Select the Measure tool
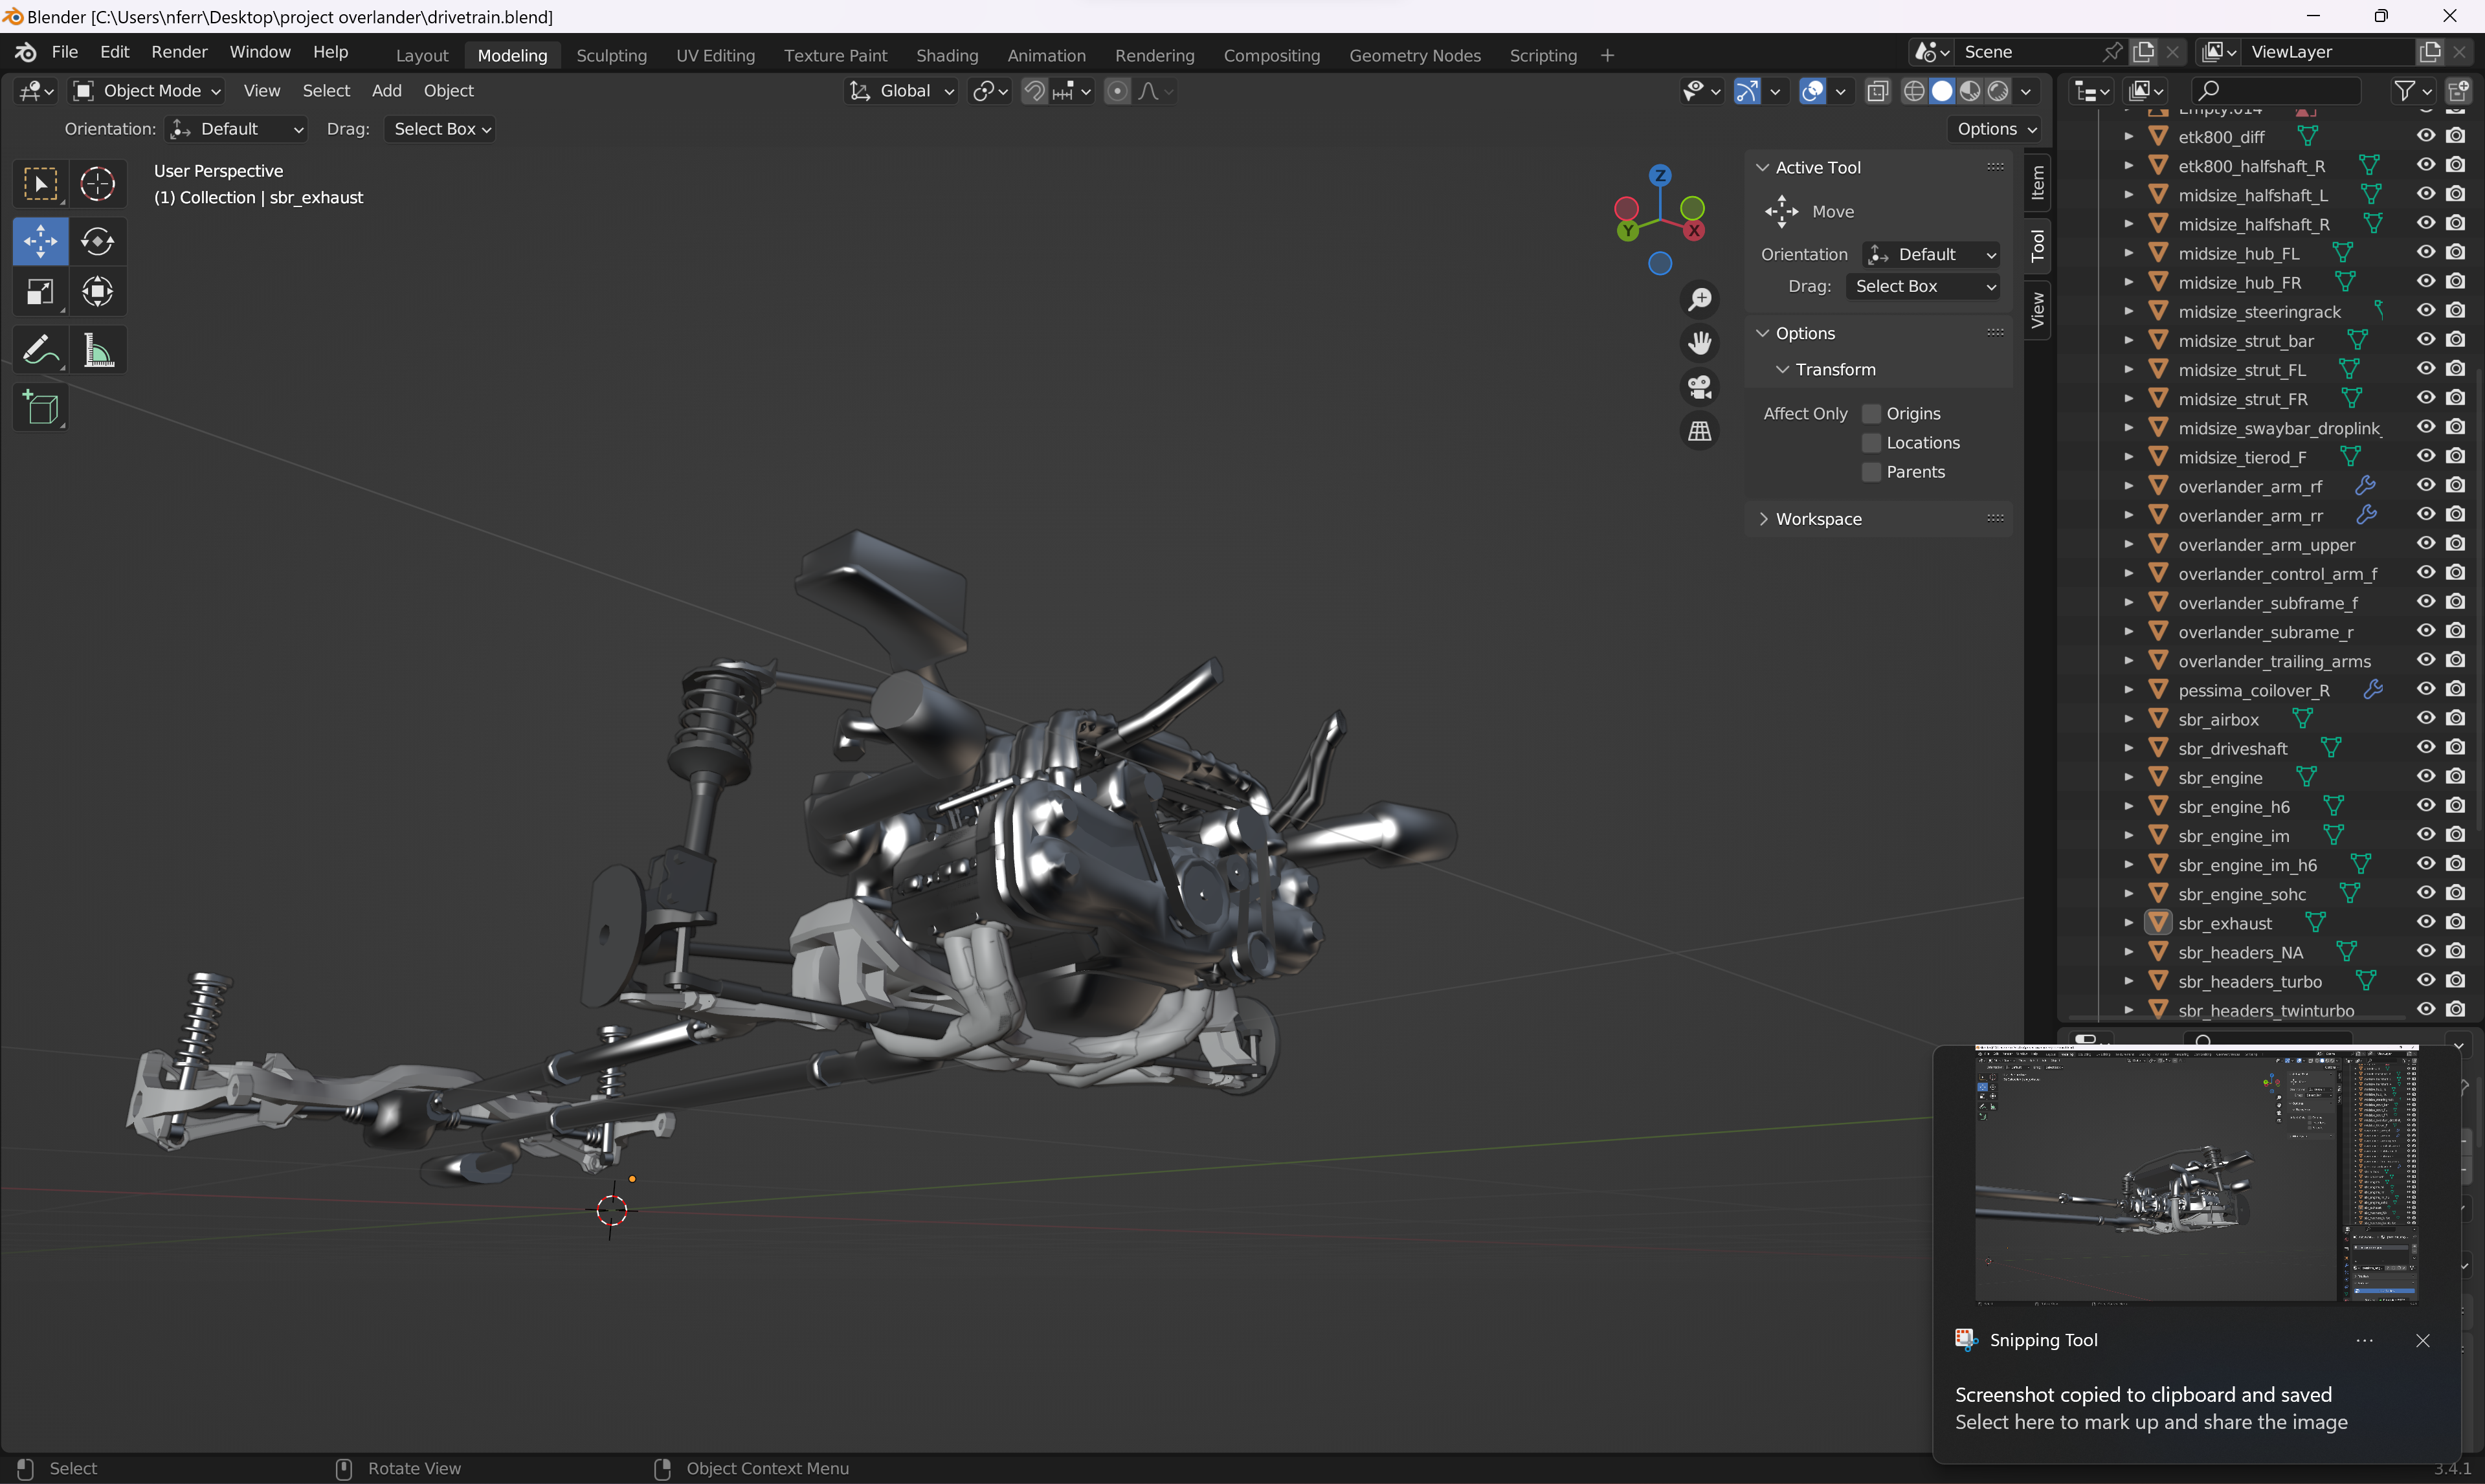 pos(97,350)
